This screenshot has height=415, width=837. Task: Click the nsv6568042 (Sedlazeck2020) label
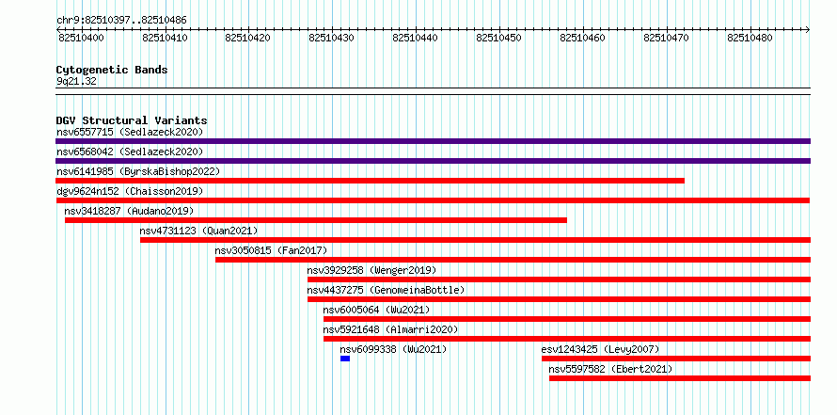pyautogui.click(x=130, y=152)
